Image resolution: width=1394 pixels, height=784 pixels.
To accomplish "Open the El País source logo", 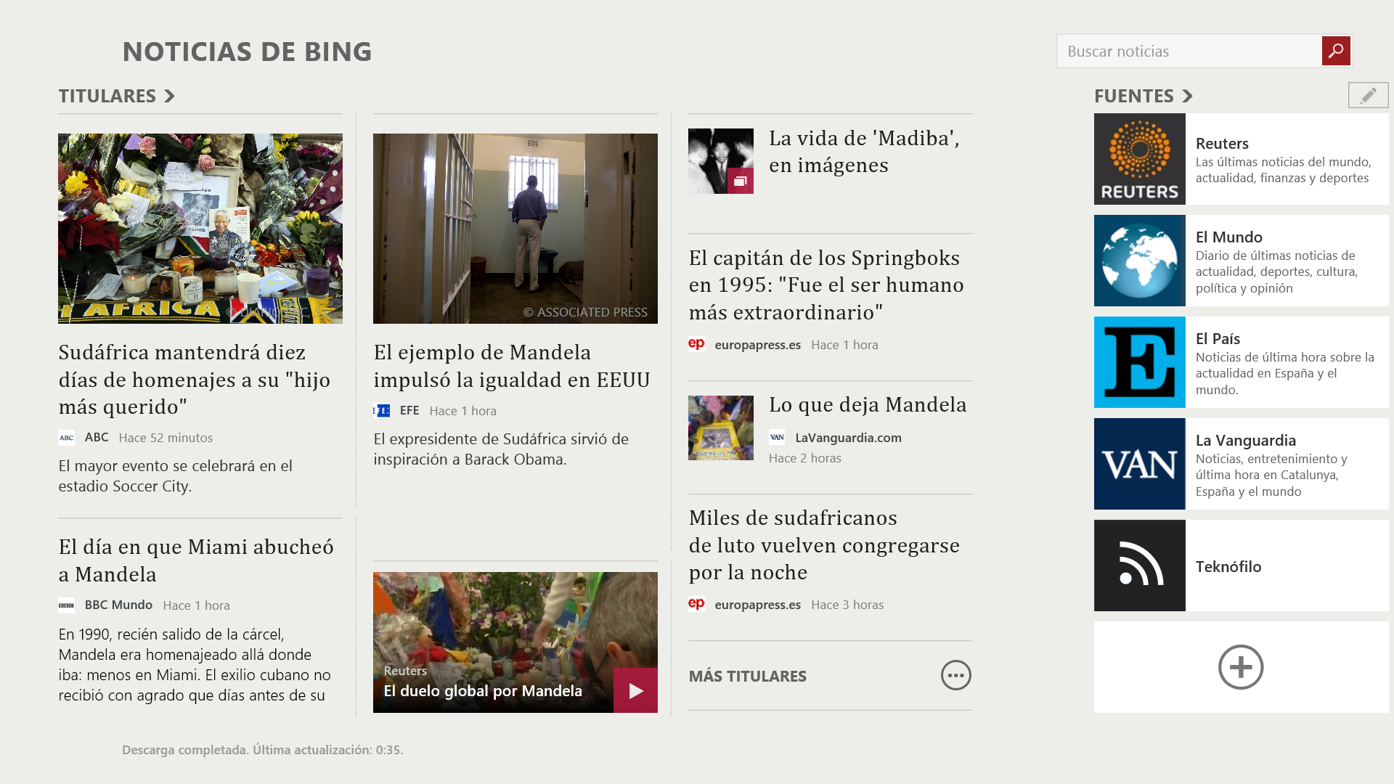I will pyautogui.click(x=1139, y=362).
